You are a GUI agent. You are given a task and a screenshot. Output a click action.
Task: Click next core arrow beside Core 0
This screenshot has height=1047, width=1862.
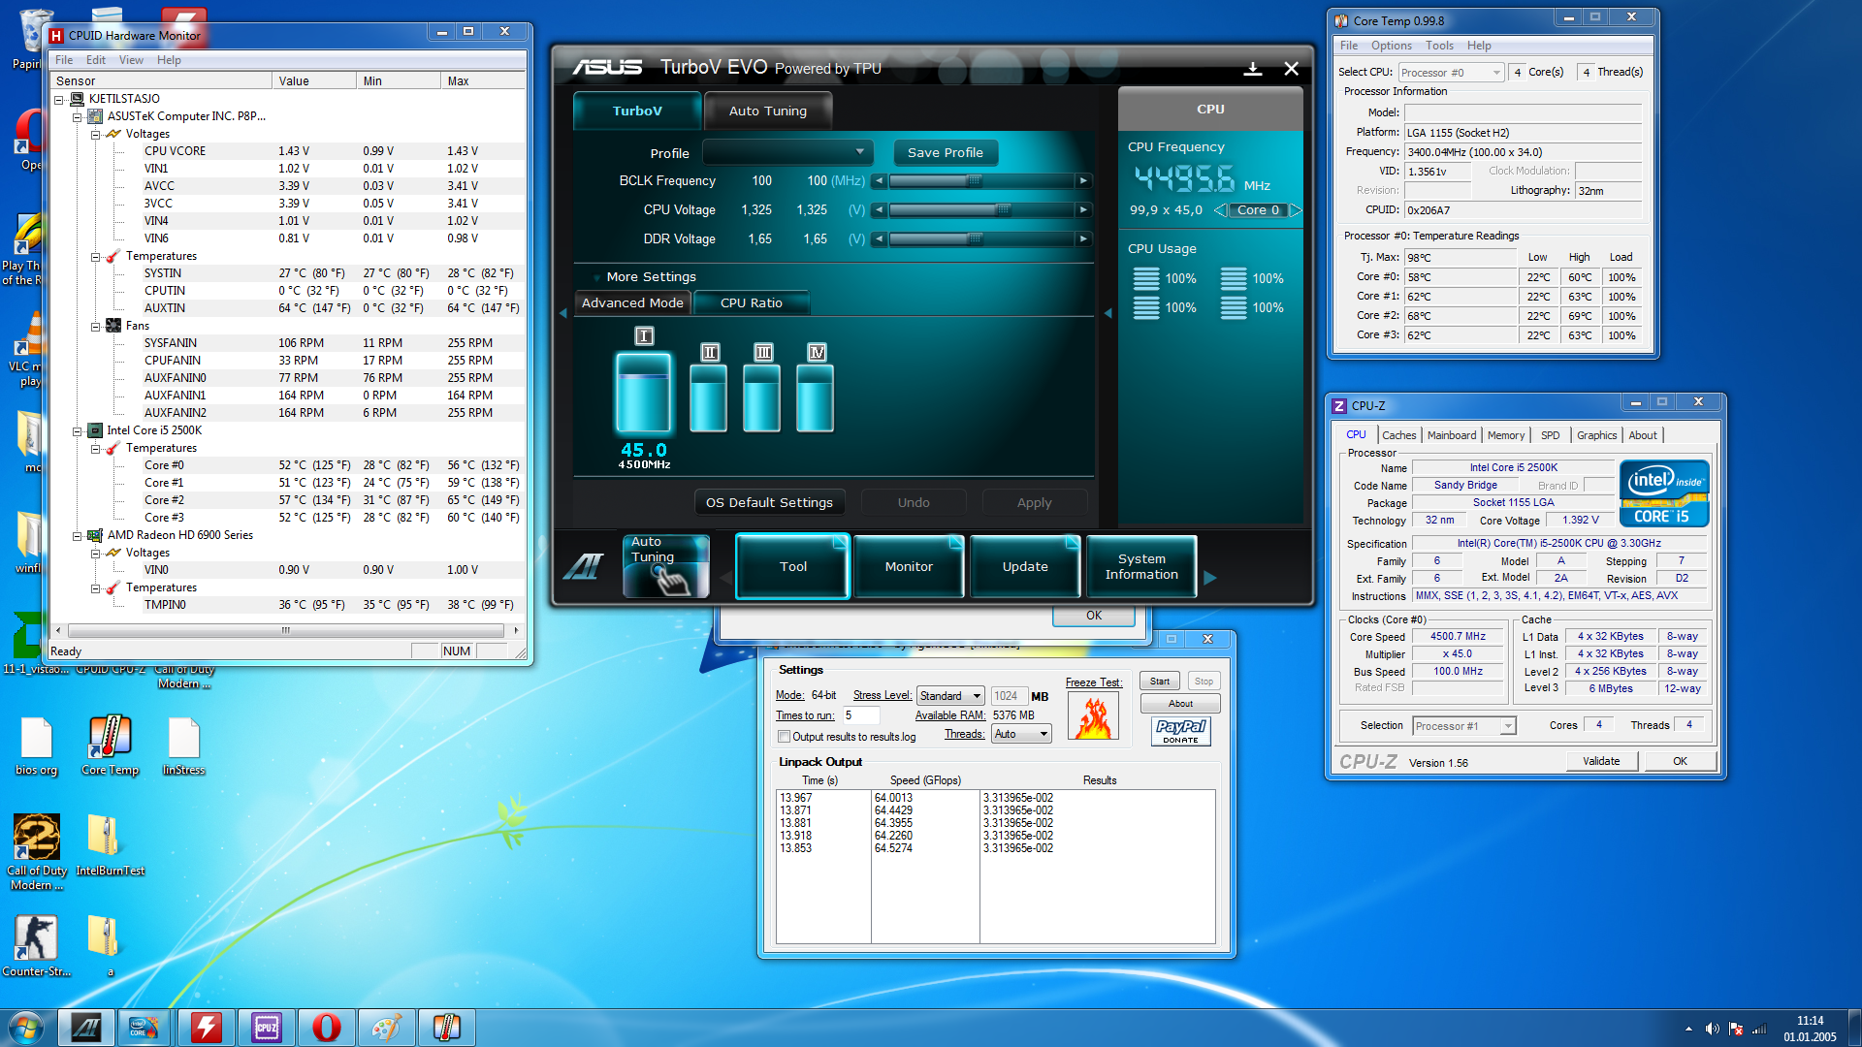coord(1296,209)
